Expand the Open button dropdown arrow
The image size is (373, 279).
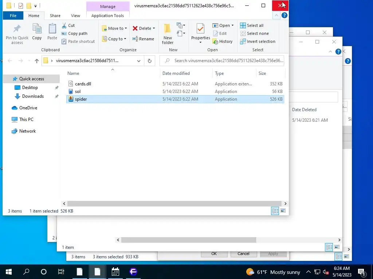[x=232, y=25]
